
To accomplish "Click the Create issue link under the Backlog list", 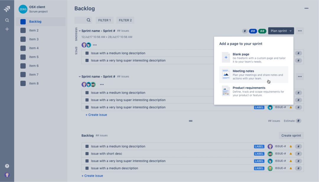I will click(x=92, y=176).
